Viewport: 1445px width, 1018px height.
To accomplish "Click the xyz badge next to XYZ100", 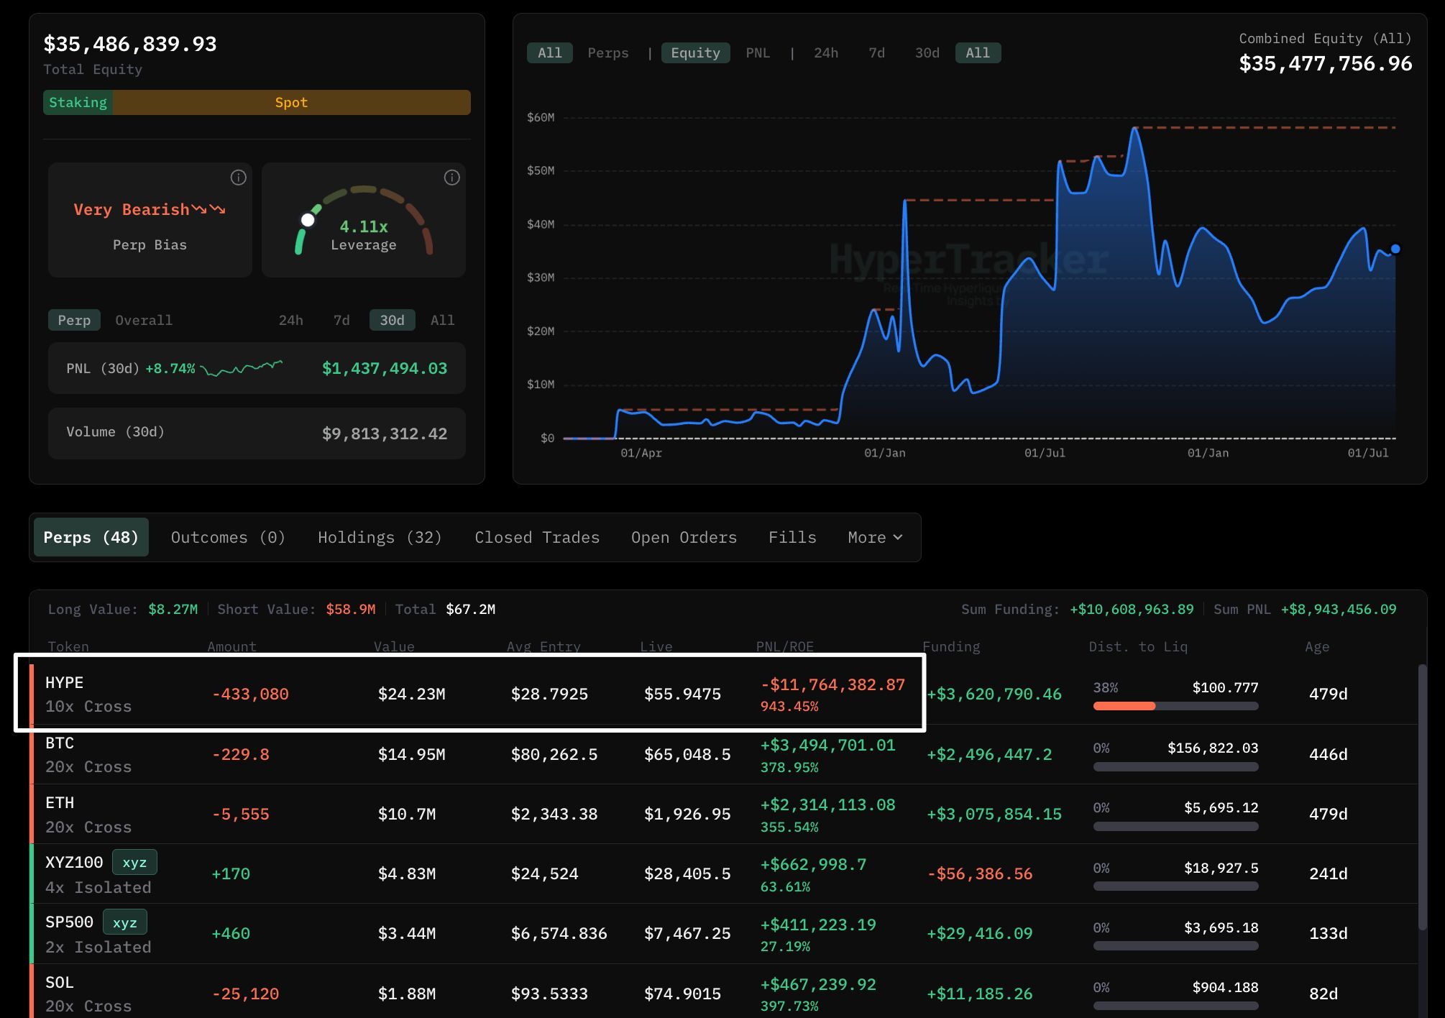I will click(x=134, y=862).
